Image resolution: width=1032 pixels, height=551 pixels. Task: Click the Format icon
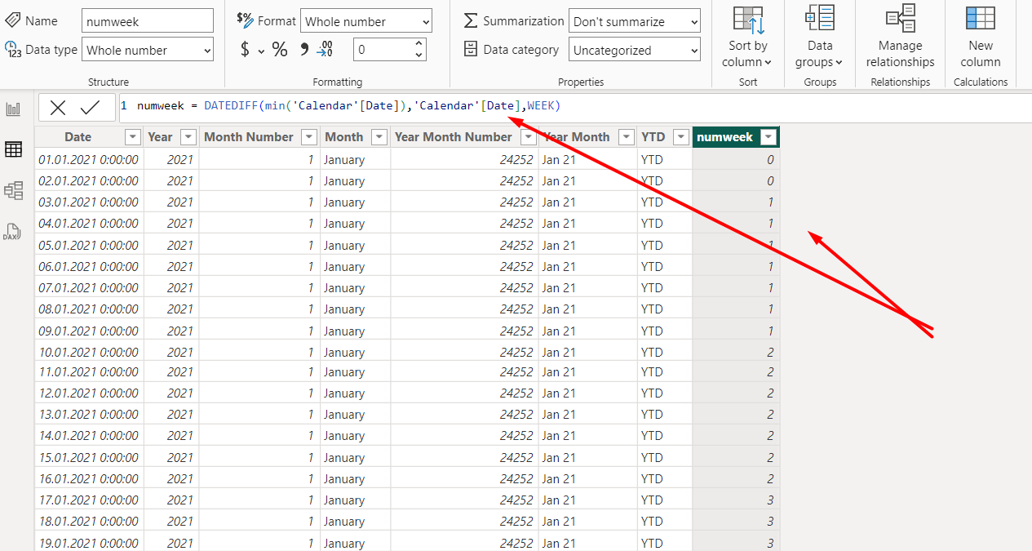[245, 20]
